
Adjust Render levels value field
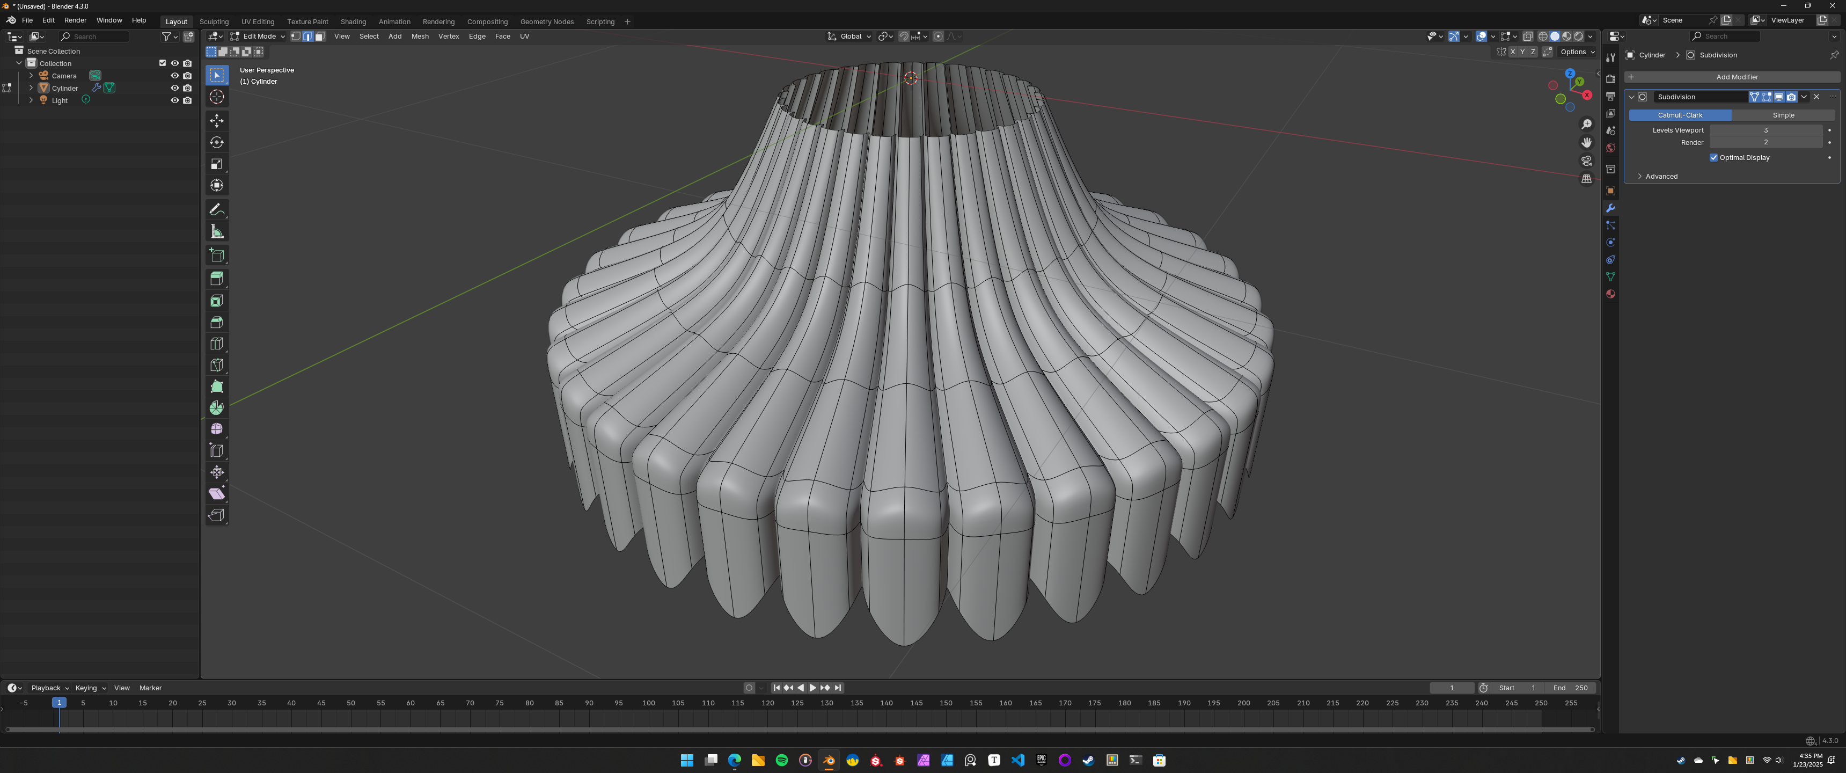(x=1765, y=143)
